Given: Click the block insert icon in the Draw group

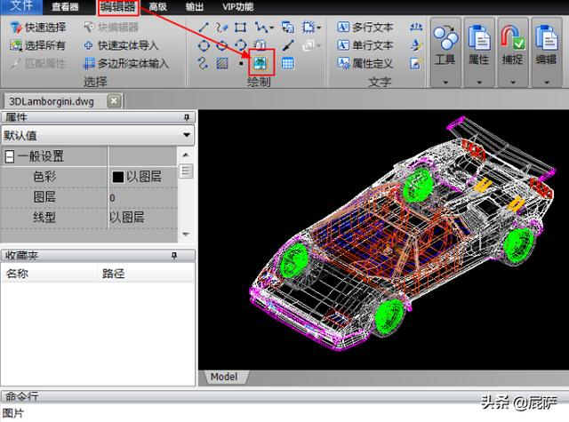Looking at the screenshot, I should 287,28.
